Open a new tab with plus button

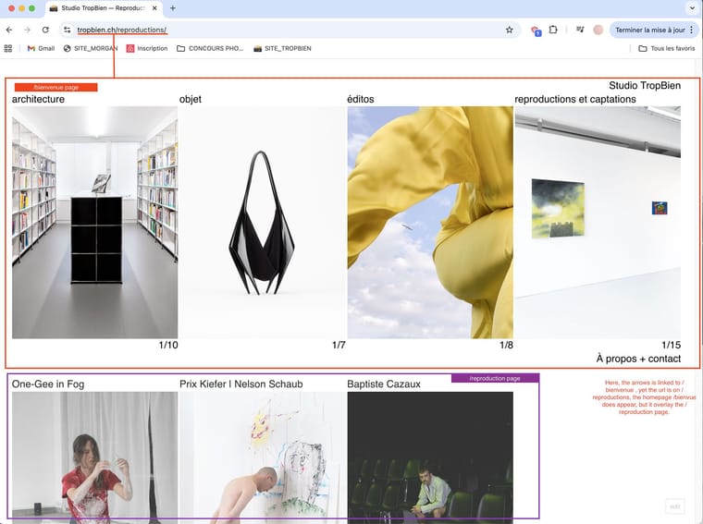click(x=173, y=8)
